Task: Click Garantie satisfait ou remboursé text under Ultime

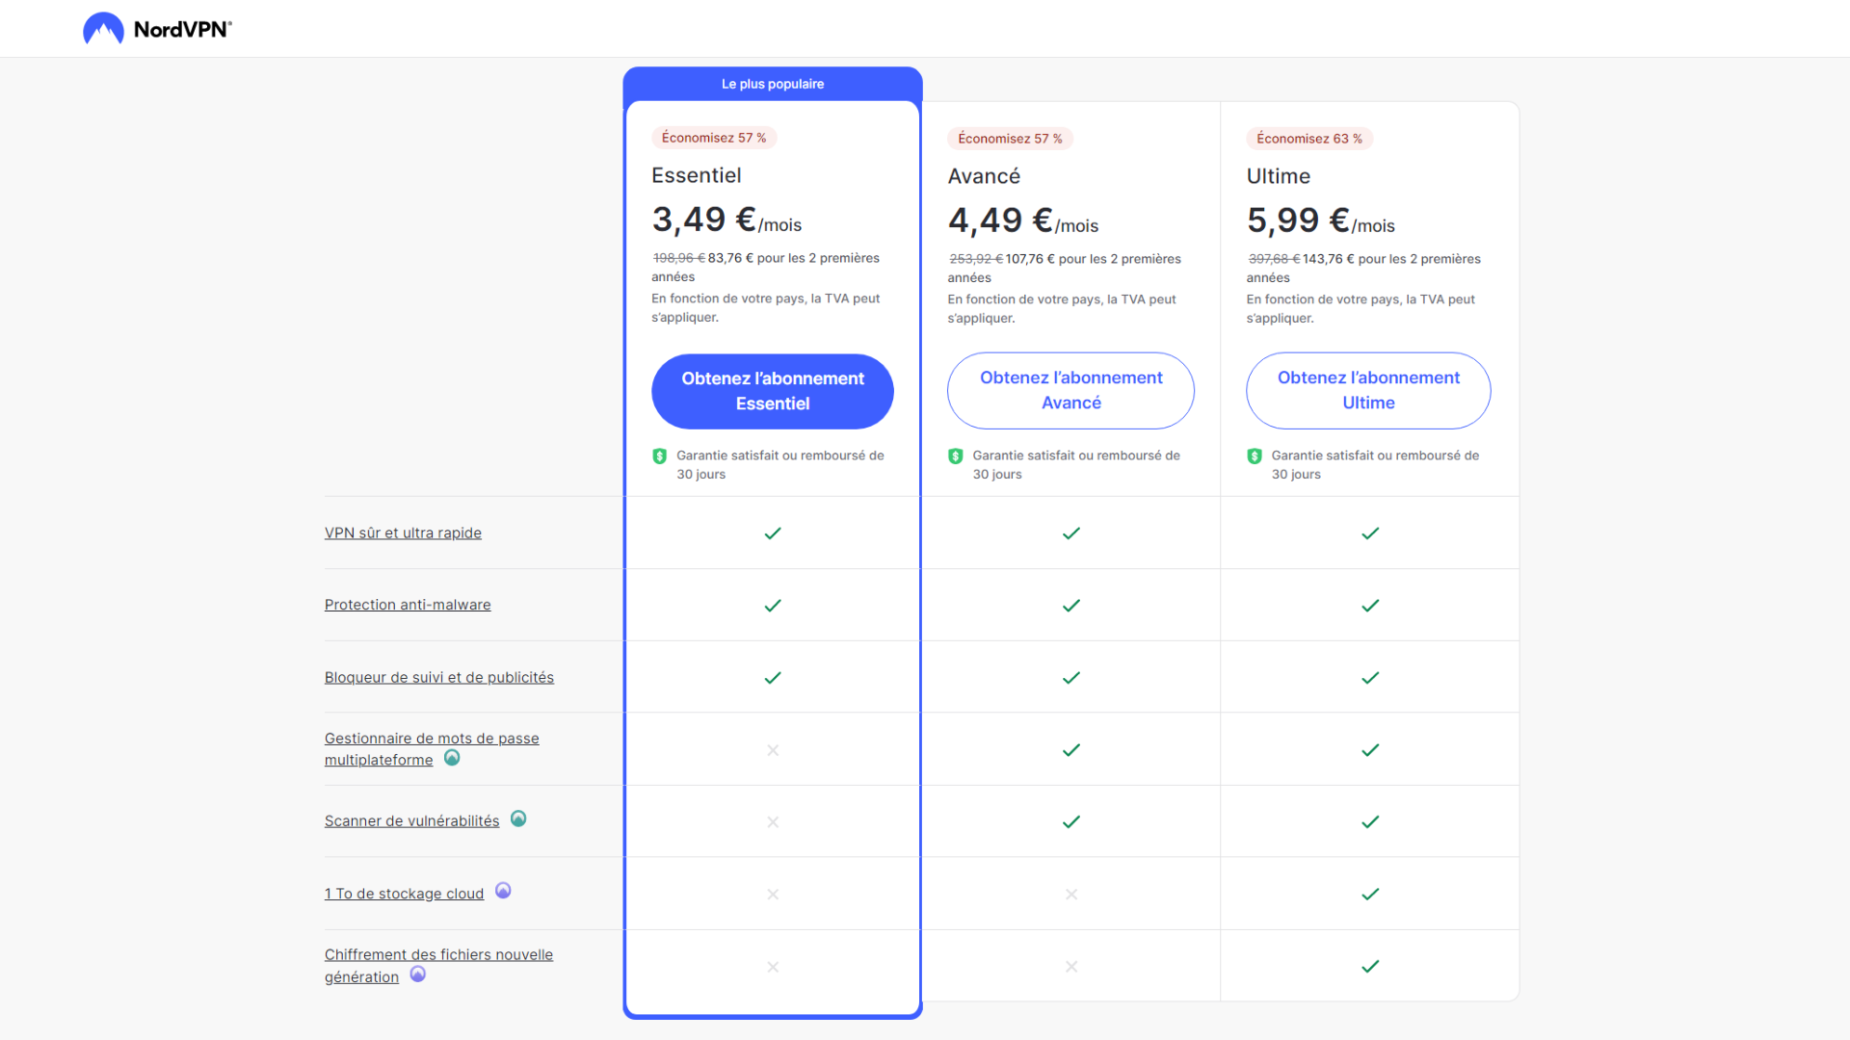Action: point(1375,464)
